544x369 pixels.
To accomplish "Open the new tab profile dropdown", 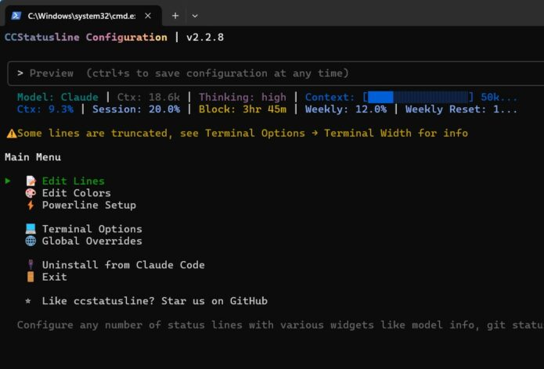I will [x=195, y=15].
